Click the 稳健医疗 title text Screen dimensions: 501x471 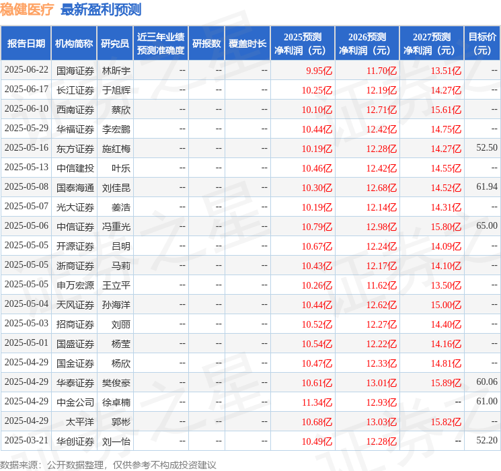pos(27,9)
